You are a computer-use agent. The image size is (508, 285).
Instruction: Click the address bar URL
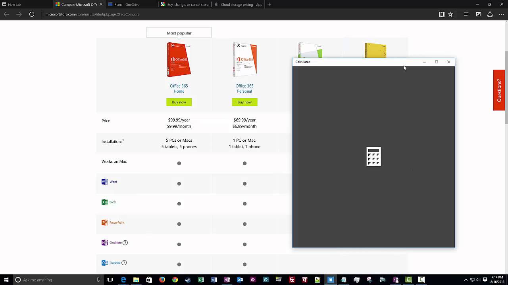point(92,14)
